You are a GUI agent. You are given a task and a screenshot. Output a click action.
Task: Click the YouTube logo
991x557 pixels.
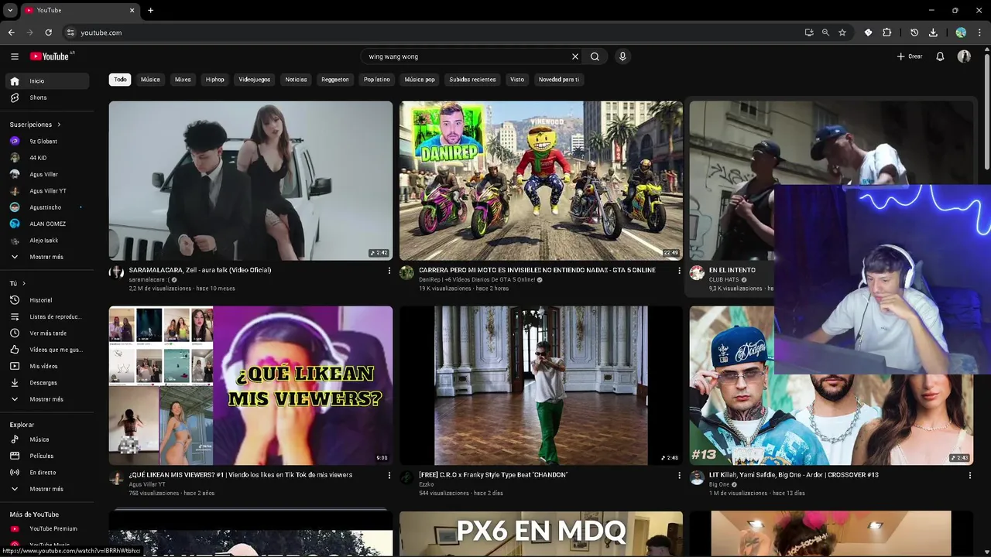[51, 56]
